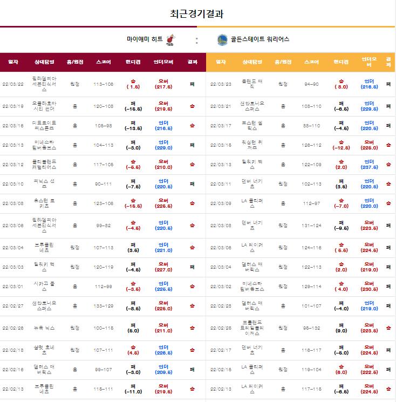Click the 결과 header in the Heat table
Image resolution: width=396 pixels, height=402 pixels.
click(x=192, y=62)
